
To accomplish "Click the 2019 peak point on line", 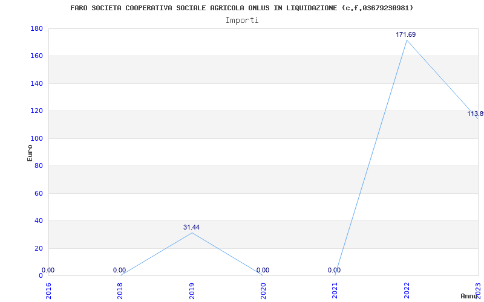I will click(192, 233).
